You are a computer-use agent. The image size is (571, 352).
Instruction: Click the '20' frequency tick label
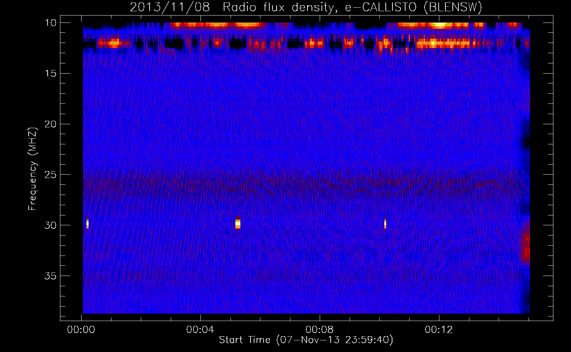(50, 124)
